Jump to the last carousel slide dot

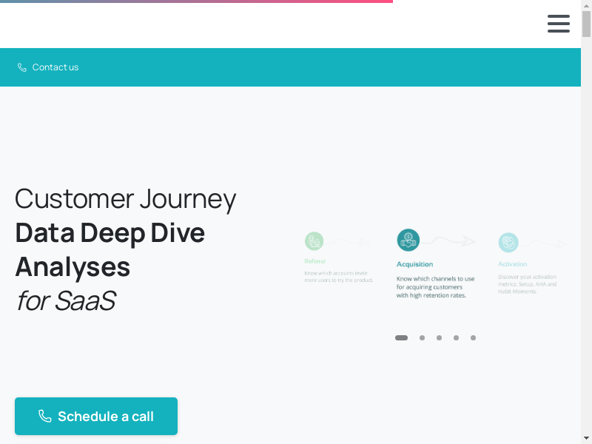click(x=473, y=337)
